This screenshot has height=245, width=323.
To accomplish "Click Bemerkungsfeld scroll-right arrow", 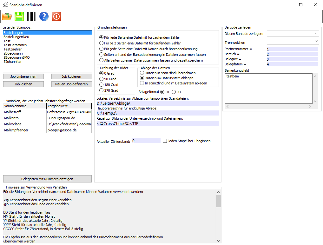I will [x=310, y=107].
